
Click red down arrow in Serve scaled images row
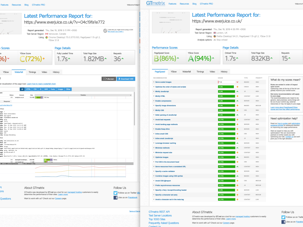coord(237,82)
